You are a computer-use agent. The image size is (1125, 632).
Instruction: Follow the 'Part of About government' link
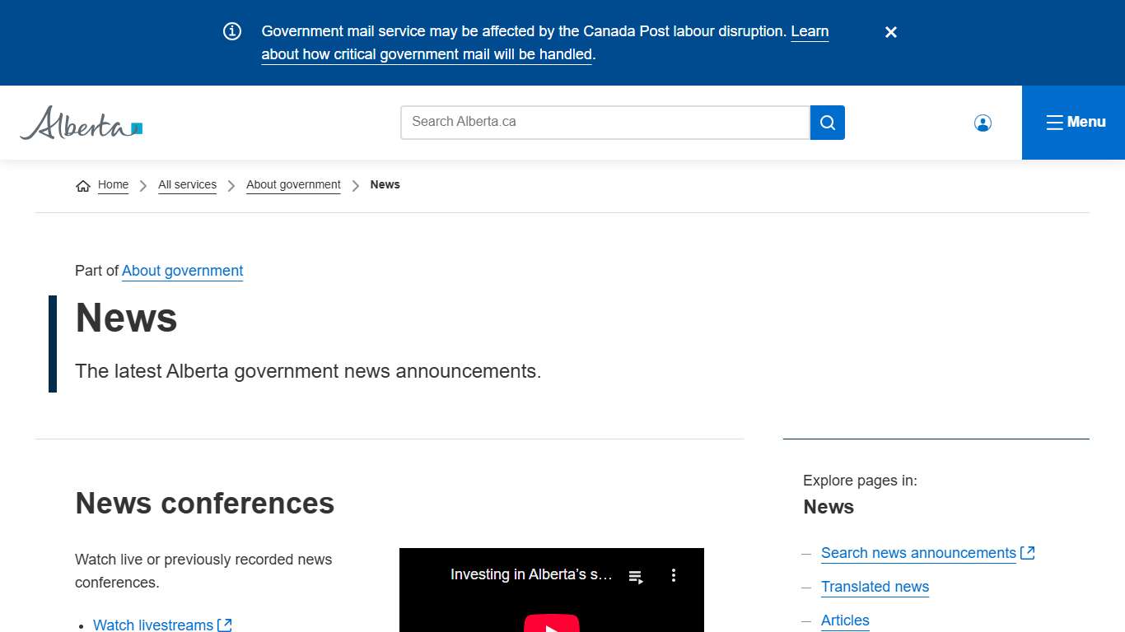pos(182,271)
